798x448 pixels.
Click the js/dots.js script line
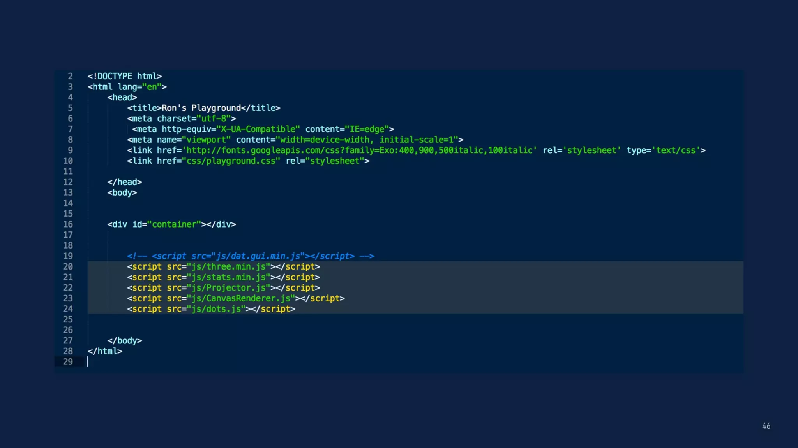click(x=211, y=309)
